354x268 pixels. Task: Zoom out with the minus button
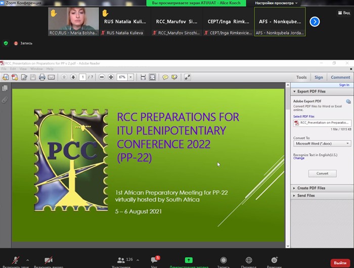pyautogui.click(x=102, y=77)
